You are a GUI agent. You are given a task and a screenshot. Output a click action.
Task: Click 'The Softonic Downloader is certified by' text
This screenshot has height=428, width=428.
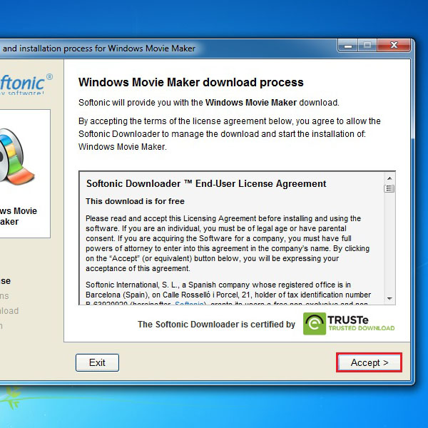[216, 325]
